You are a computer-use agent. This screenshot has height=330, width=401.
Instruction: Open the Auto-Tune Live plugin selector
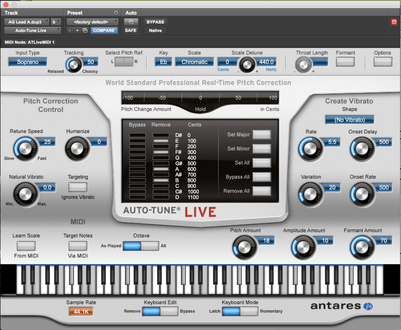[x=33, y=30]
